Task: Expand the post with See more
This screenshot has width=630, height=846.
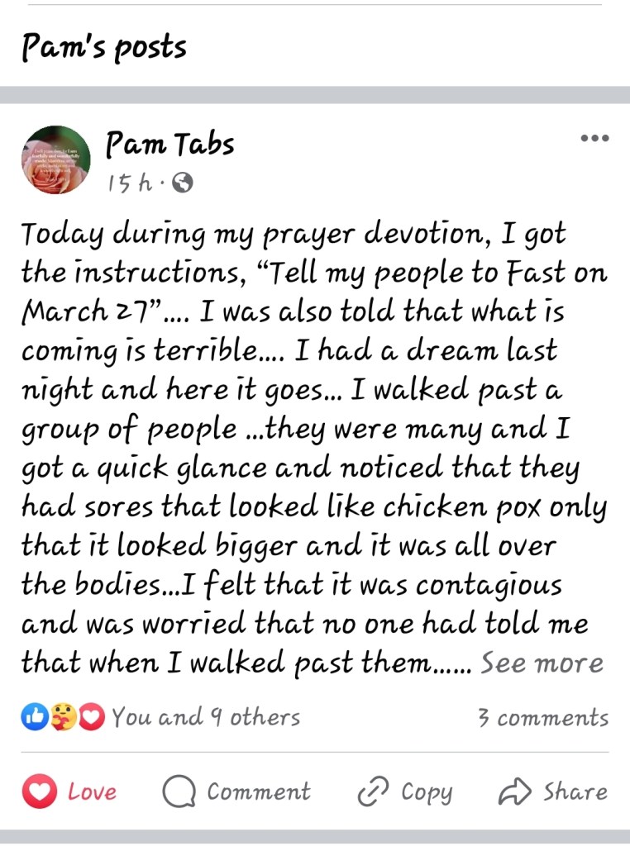Action: click(542, 663)
